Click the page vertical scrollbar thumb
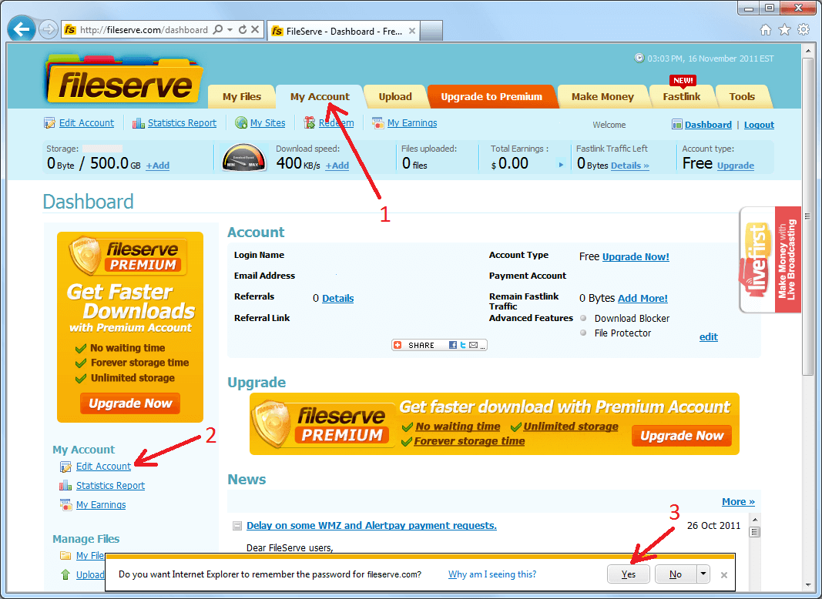The image size is (822, 599). [x=807, y=215]
